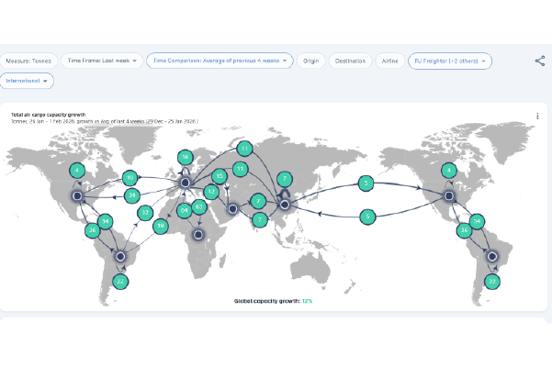Viewport: 552px width, 367px height.
Task: Click the green bubble labeled 15
Action: click(219, 175)
